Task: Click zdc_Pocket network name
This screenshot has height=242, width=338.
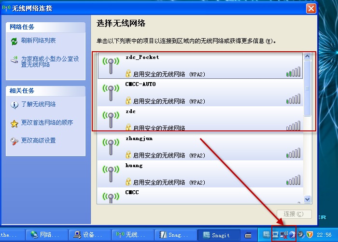Action: point(142,57)
